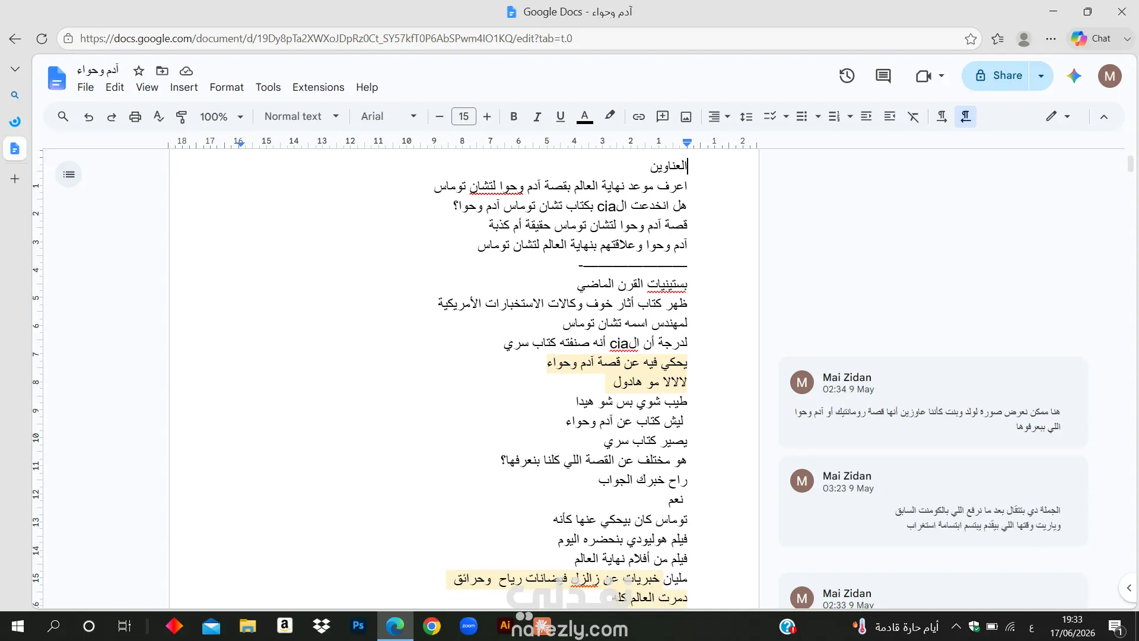The image size is (1139, 641).
Task: Clear formatting
Action: 914,116
